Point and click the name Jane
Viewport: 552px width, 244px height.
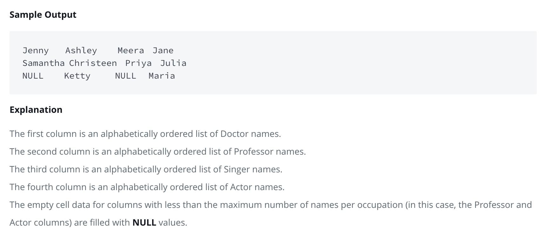pyautogui.click(x=163, y=50)
